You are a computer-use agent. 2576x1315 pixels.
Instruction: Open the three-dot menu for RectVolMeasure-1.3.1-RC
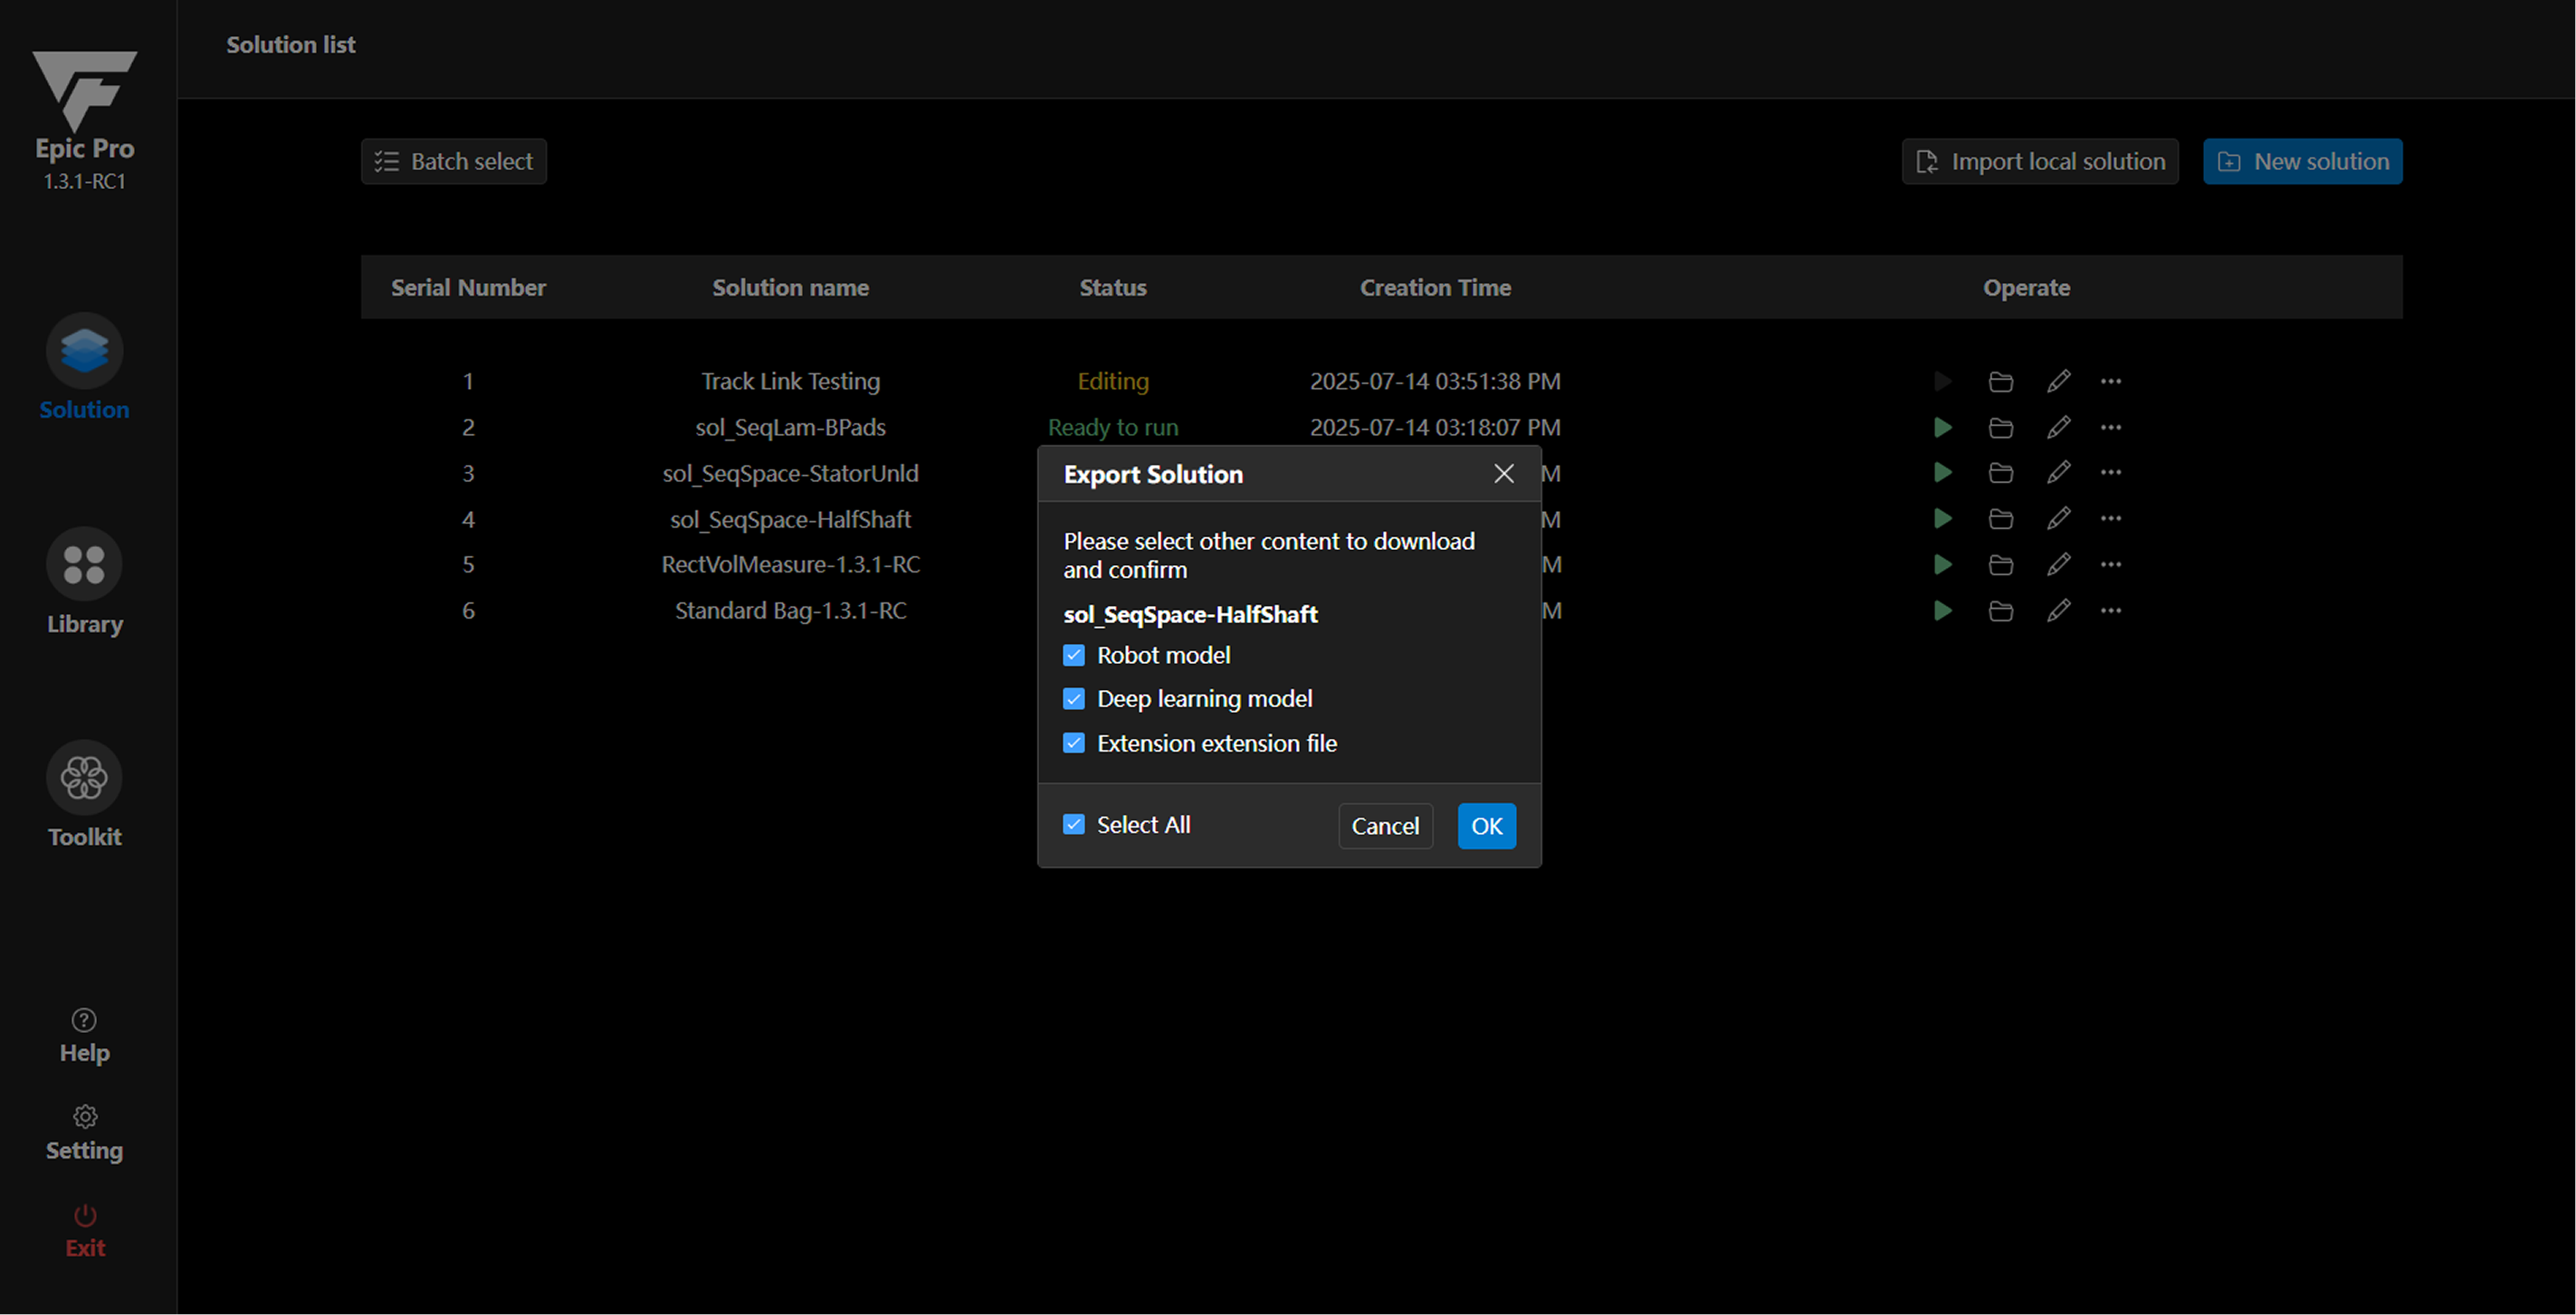click(x=2110, y=564)
